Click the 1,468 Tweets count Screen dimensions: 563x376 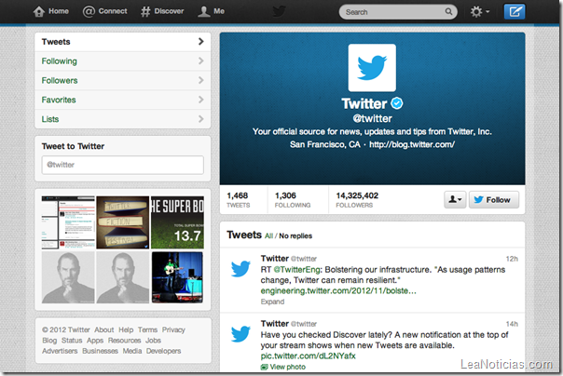click(x=238, y=200)
